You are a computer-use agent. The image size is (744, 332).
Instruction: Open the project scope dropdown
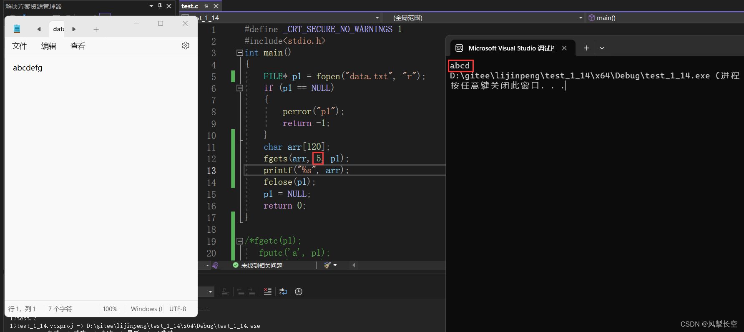point(377,18)
